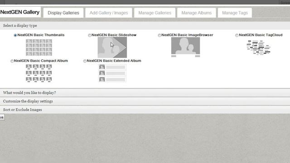Switch to the Manage Tags tab
The height and width of the screenshot is (163, 290).
(x=235, y=13)
